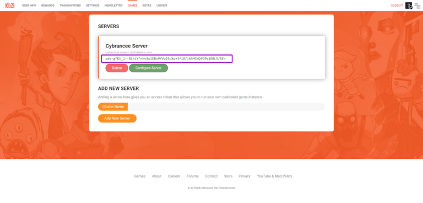Delete the Cybrancee Server

click(x=117, y=68)
